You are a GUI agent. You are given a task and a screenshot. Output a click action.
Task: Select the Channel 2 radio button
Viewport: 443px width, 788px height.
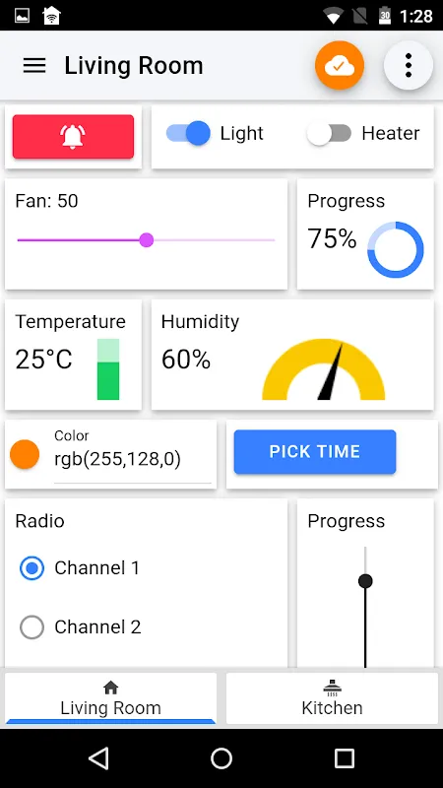click(32, 626)
